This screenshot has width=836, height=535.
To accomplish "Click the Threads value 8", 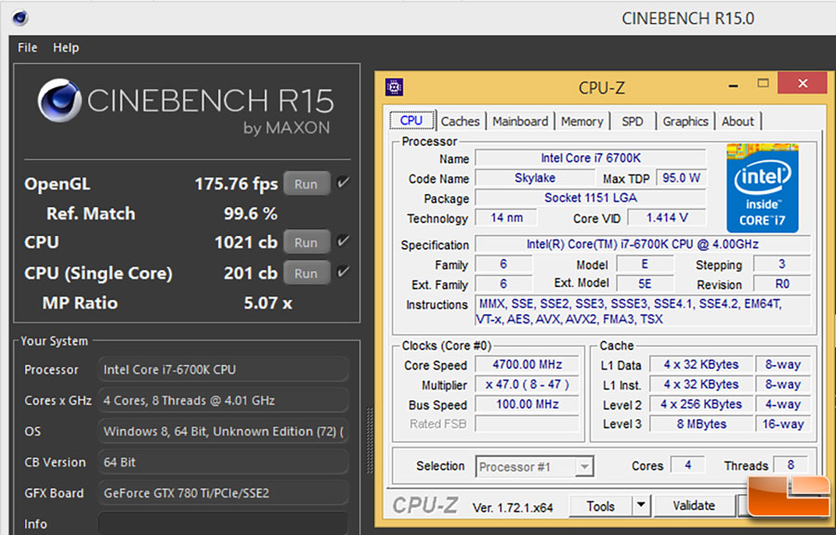I will tap(790, 465).
